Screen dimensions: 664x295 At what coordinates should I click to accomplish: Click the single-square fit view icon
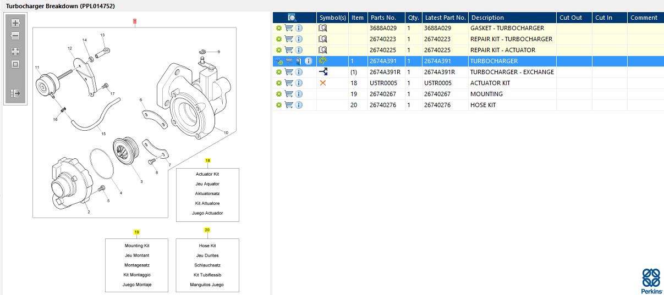(x=15, y=64)
